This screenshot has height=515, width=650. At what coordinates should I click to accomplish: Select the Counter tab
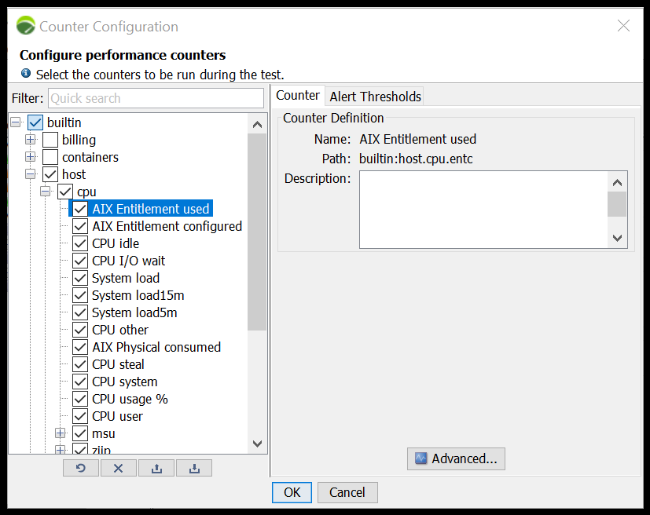click(298, 96)
